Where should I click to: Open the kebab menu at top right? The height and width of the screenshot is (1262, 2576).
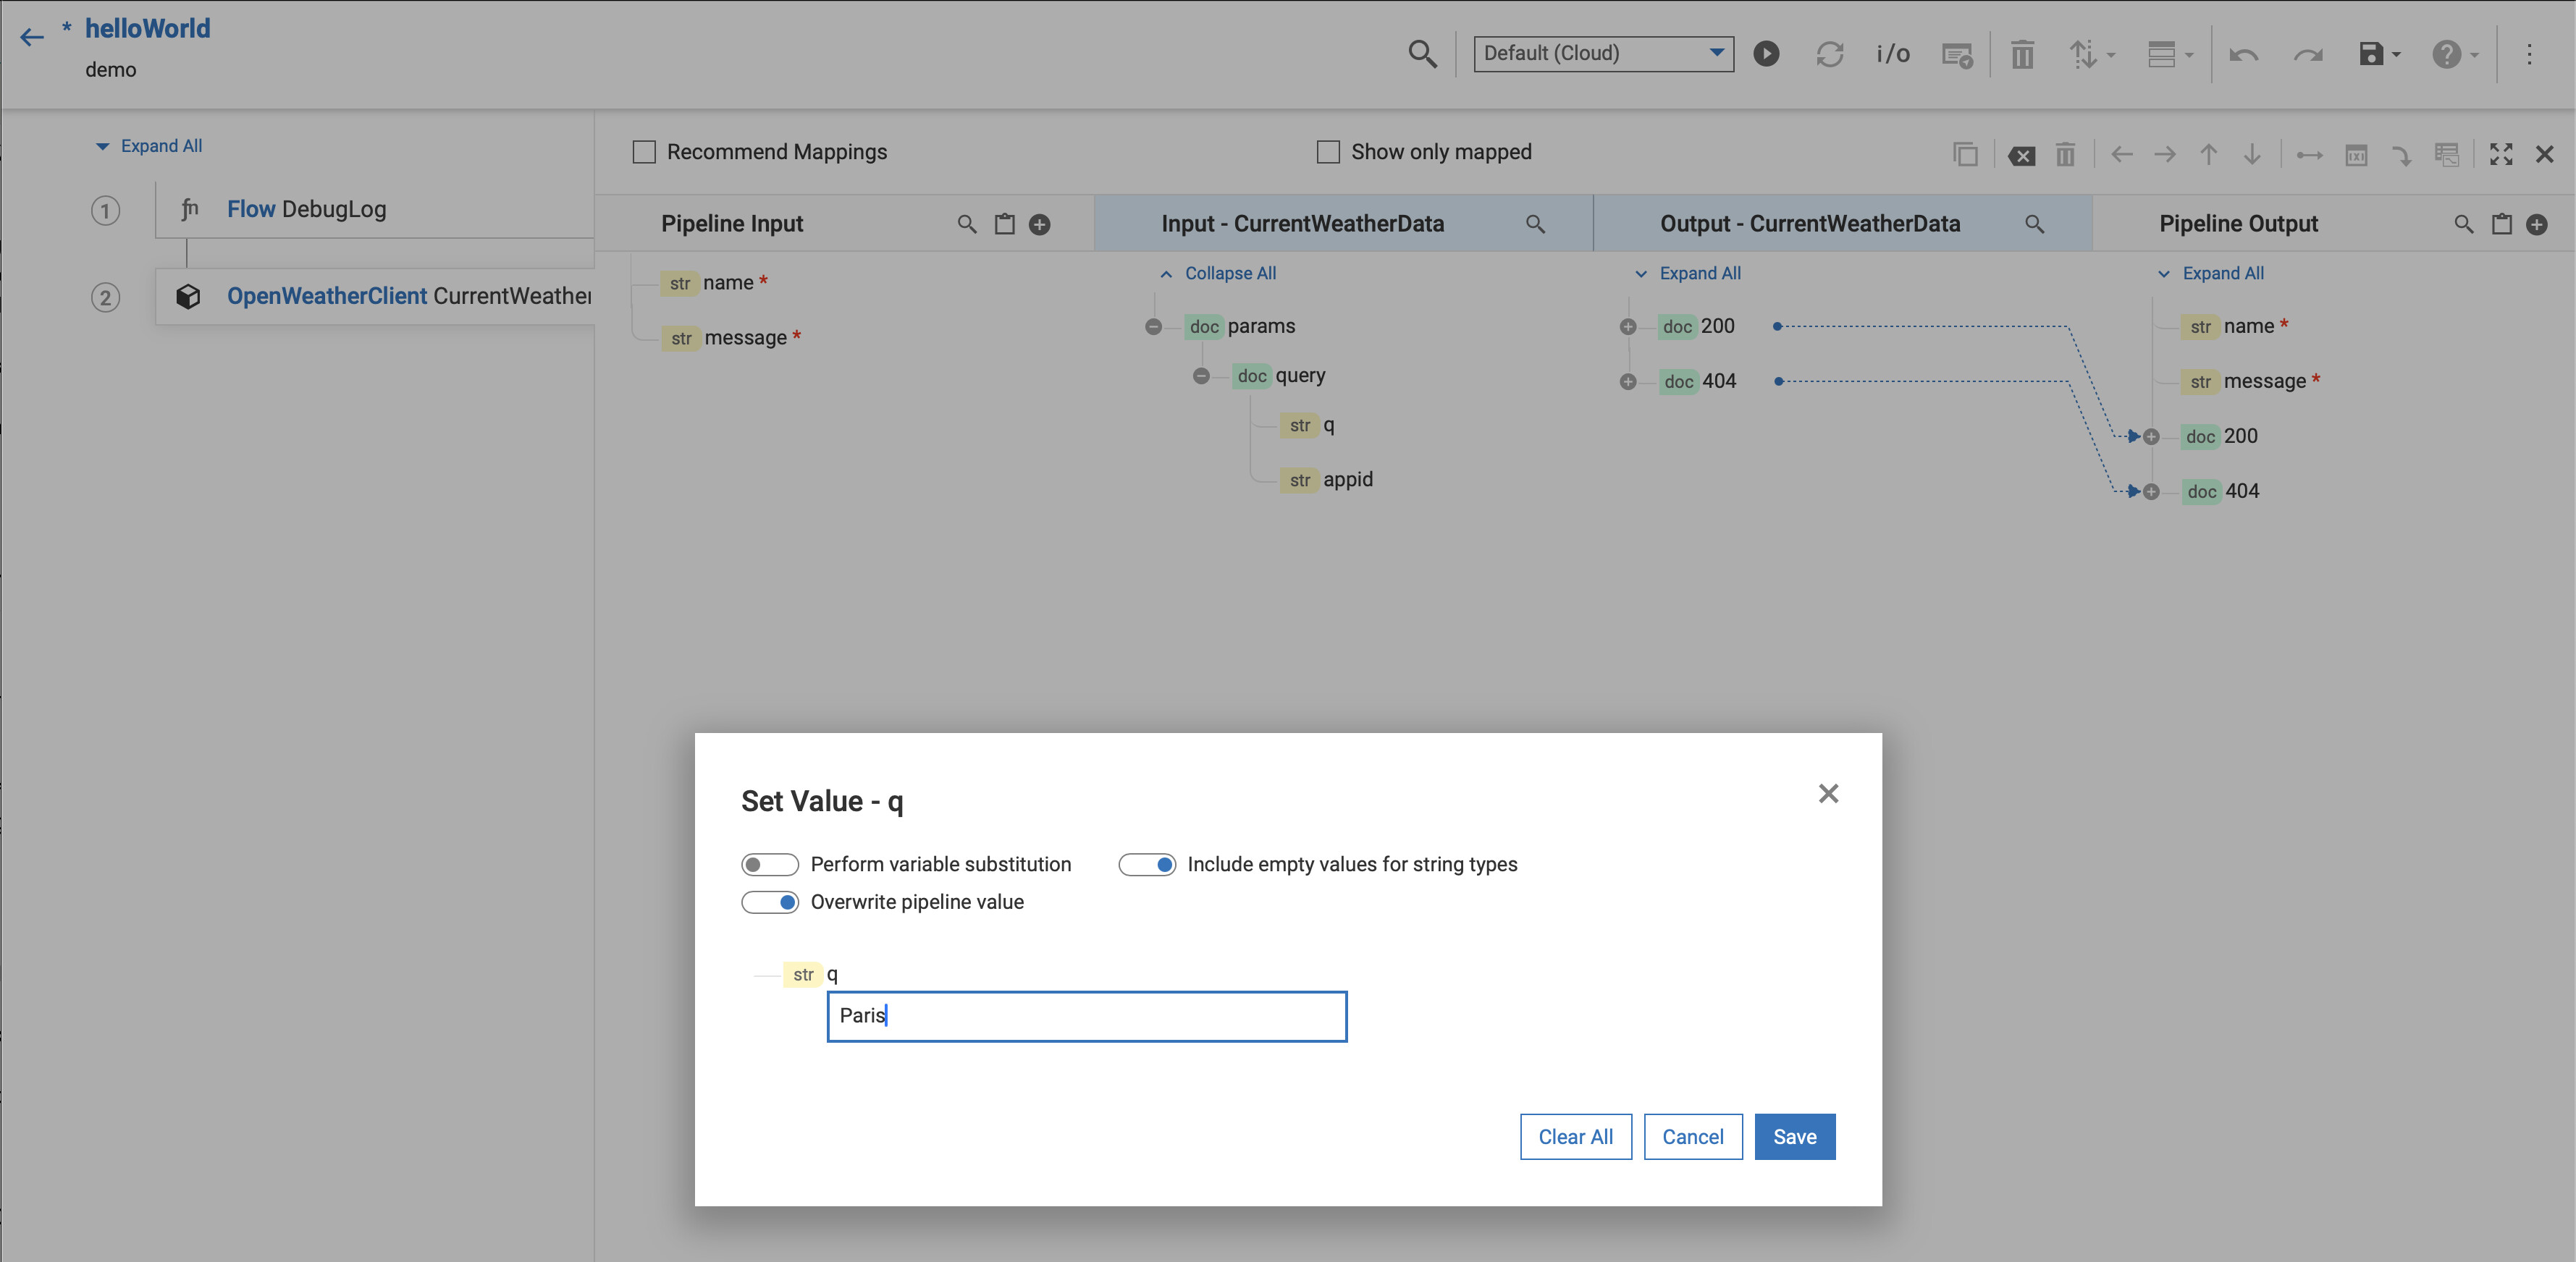click(x=2531, y=54)
